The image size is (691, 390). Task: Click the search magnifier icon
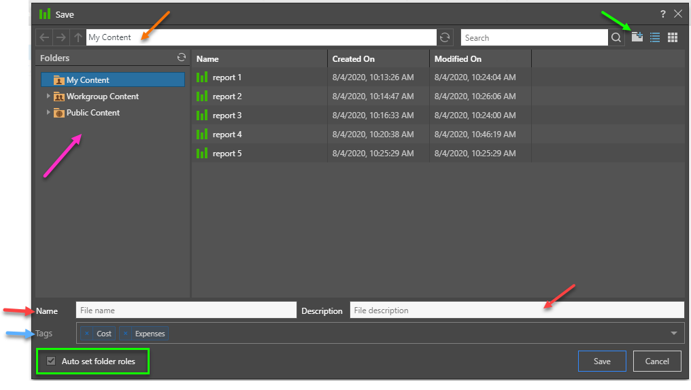pyautogui.click(x=616, y=38)
